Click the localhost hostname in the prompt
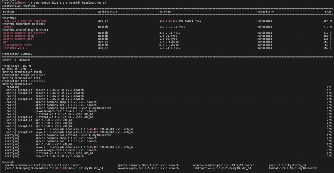Image resolution: width=334 pixels, height=173 pixels. click(17, 2)
